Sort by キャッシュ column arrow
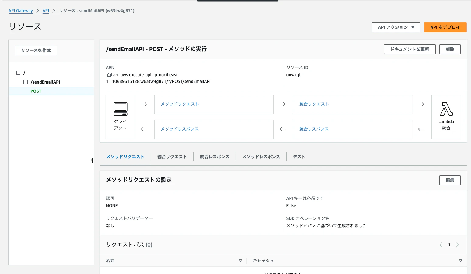The width and height of the screenshot is (471, 274). pos(461,261)
